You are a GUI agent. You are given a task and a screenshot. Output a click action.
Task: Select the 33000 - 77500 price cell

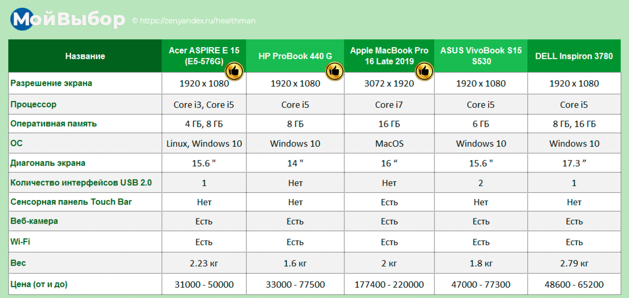click(x=295, y=284)
